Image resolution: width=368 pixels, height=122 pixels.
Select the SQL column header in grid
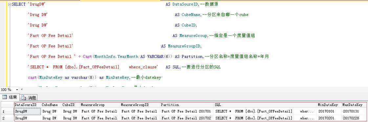265,105
